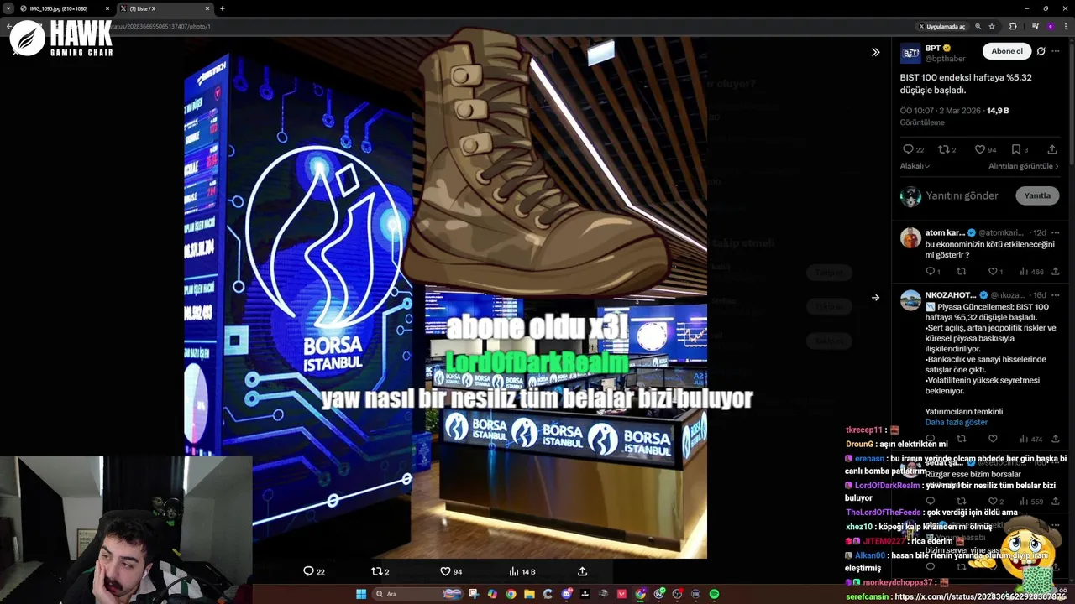This screenshot has height=604, width=1075.
Task: Click the Abone ol subscribe button
Action: [1007, 51]
